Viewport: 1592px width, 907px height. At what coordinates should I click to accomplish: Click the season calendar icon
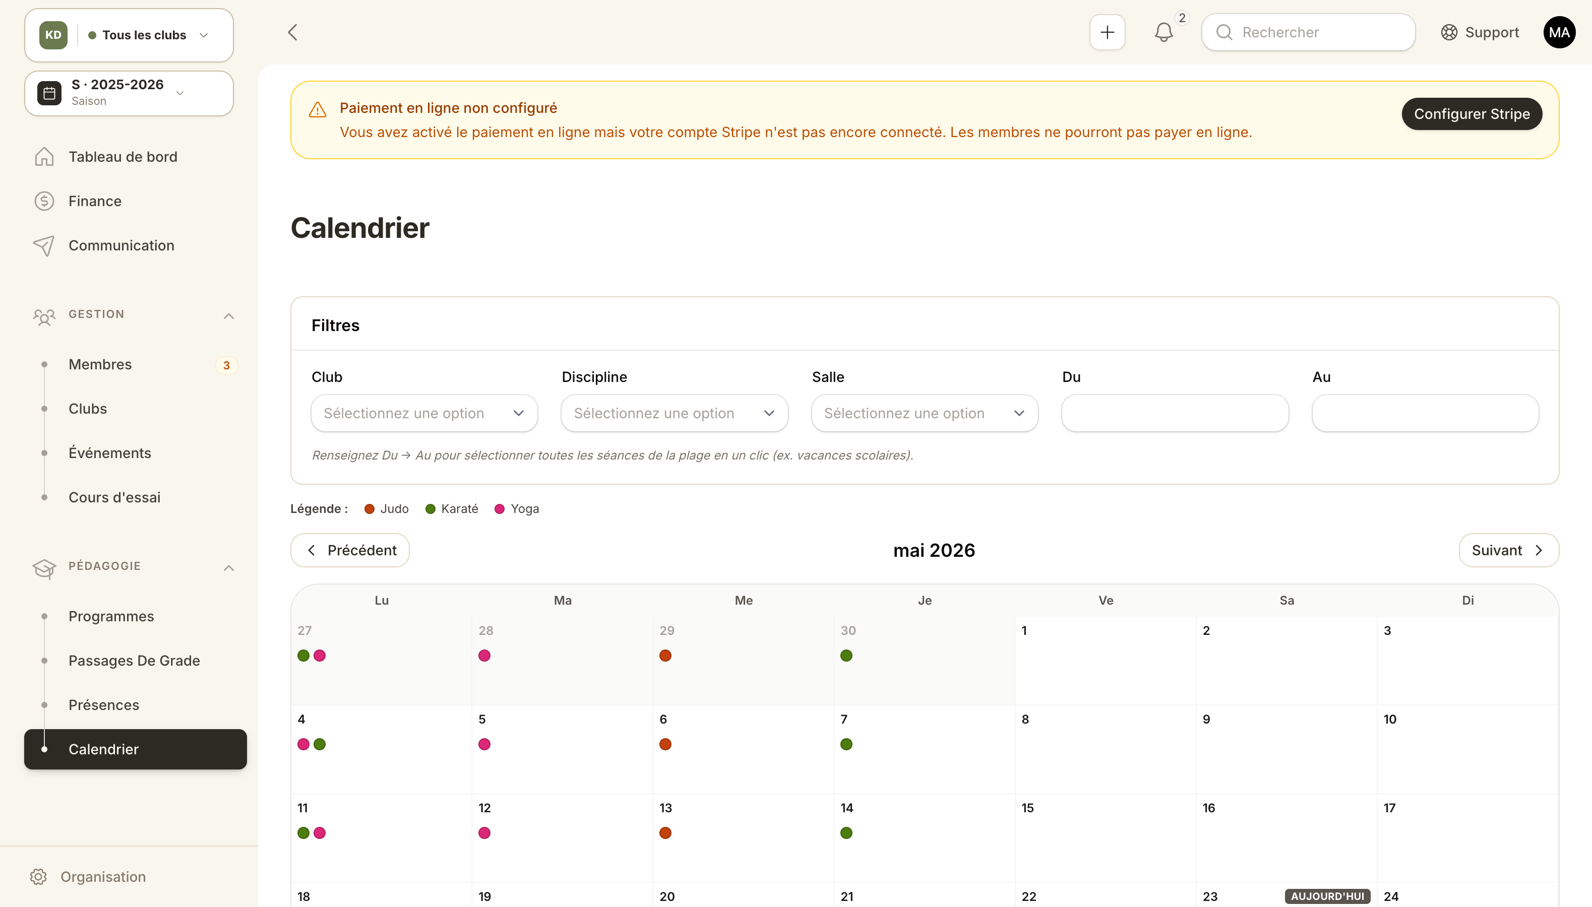pos(49,93)
